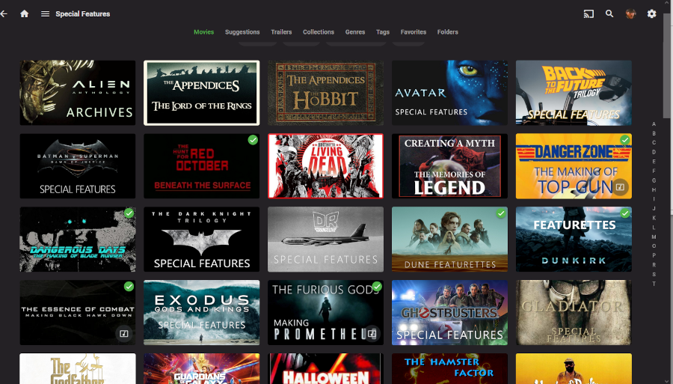Jump to letter C in index

coord(654,143)
